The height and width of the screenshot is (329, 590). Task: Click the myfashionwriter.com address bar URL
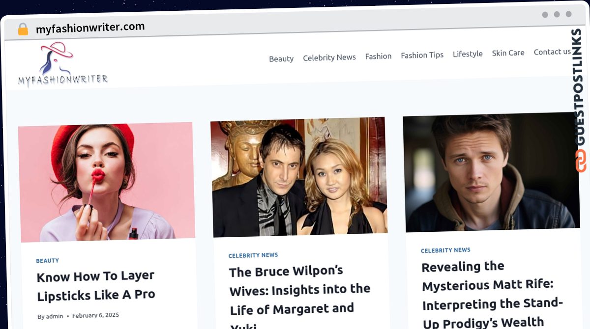(x=90, y=27)
